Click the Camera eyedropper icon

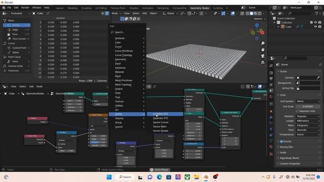[318, 78]
